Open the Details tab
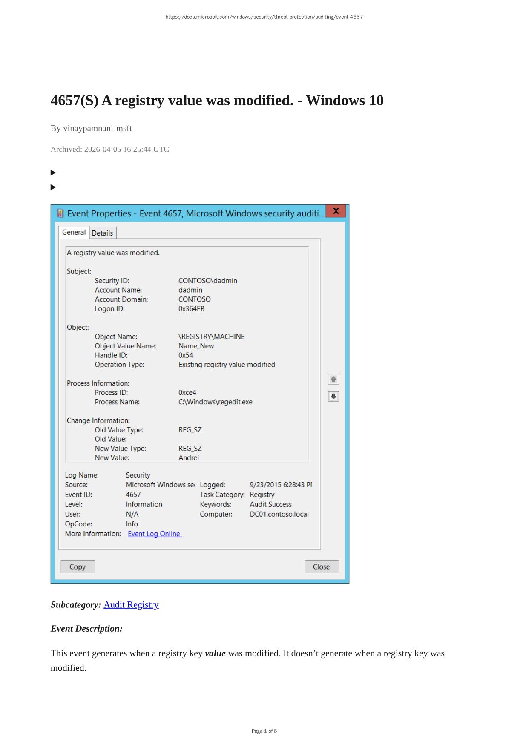The height and width of the screenshot is (748, 529). tap(103, 233)
